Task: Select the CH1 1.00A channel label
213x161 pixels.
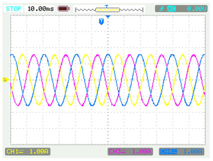Action: click(27, 151)
